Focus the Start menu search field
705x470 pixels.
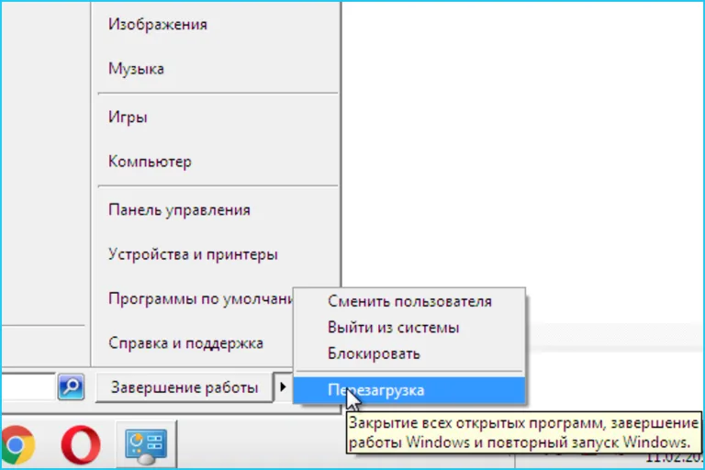pos(28,386)
